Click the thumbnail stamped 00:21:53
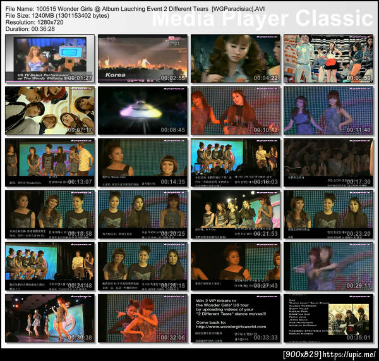Screen dimensions: 379x361 click(236, 214)
